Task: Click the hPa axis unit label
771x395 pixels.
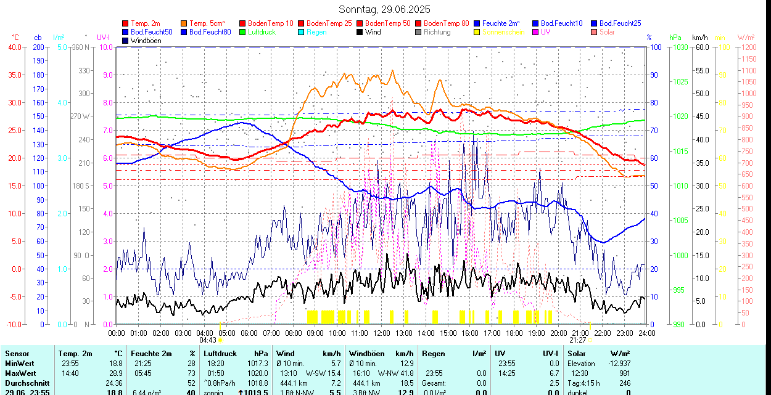Action: 675,38
